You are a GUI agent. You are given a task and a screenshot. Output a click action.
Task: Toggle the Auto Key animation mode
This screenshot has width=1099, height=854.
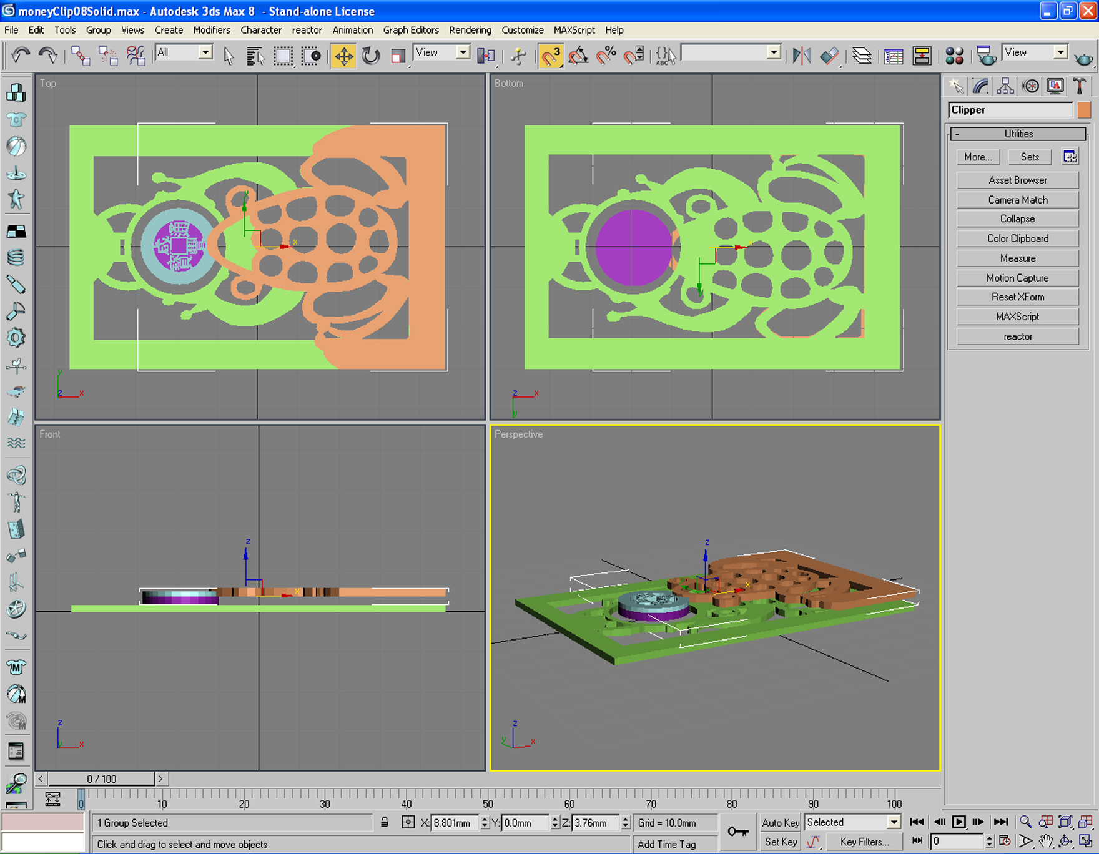click(781, 822)
